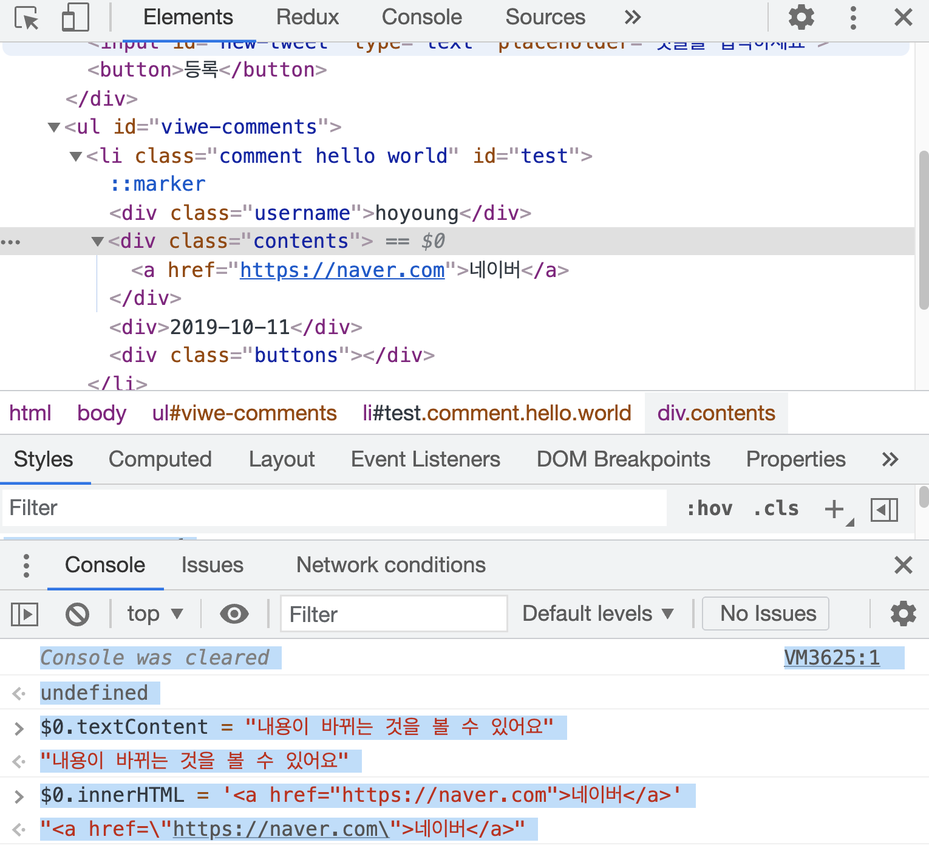The image size is (929, 848).
Task: Toggle the .cls element classes panel
Action: tap(776, 508)
